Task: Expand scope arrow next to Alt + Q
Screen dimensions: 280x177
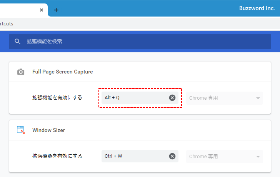Action: 258,98
